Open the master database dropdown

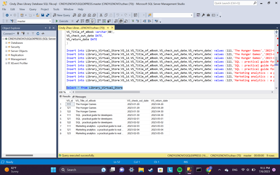pos(50,21)
